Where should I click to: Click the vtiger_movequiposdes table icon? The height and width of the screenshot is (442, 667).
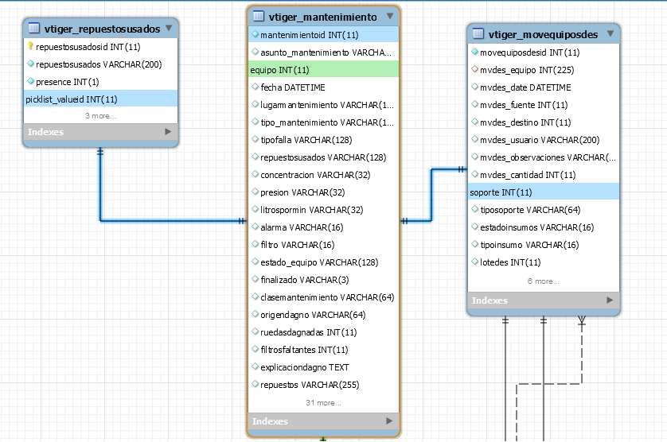[478, 33]
